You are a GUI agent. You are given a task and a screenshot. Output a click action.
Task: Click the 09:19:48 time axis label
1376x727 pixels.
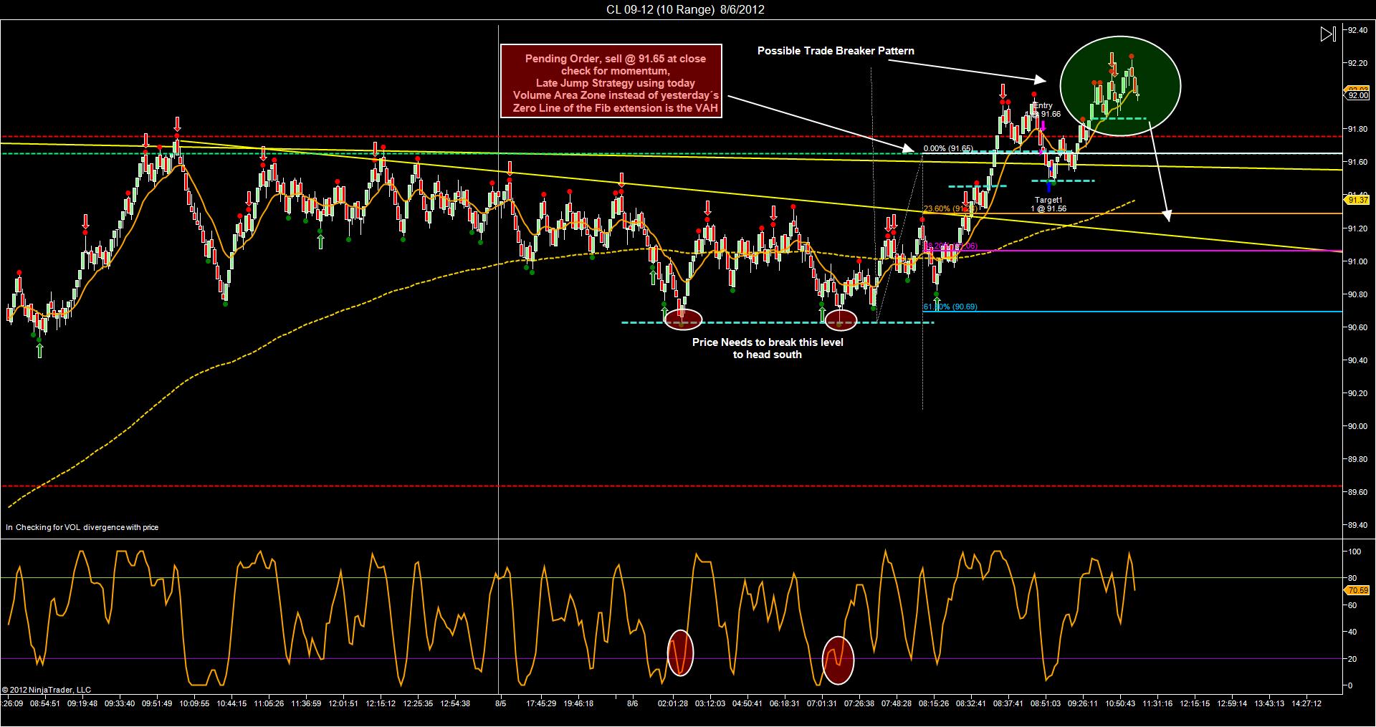click(x=82, y=703)
